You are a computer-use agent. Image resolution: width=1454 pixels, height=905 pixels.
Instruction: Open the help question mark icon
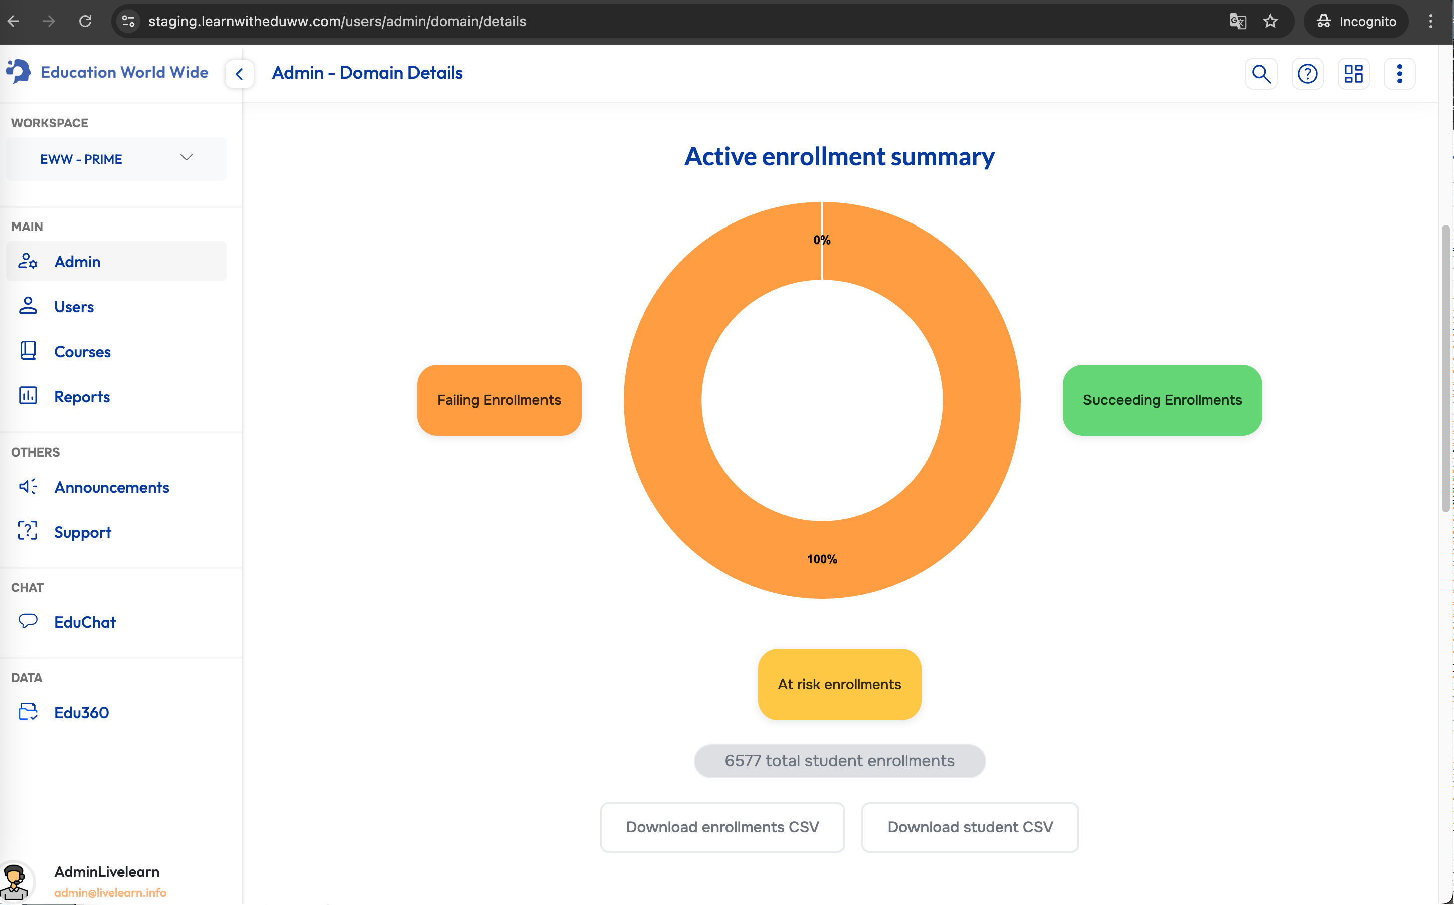pos(1307,74)
